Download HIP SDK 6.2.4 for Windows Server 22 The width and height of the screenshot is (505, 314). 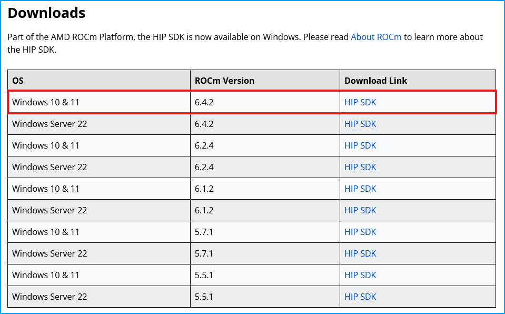click(x=360, y=167)
